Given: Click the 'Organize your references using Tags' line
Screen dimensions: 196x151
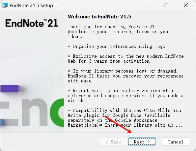Looking at the screenshot, I should [x=116, y=47].
